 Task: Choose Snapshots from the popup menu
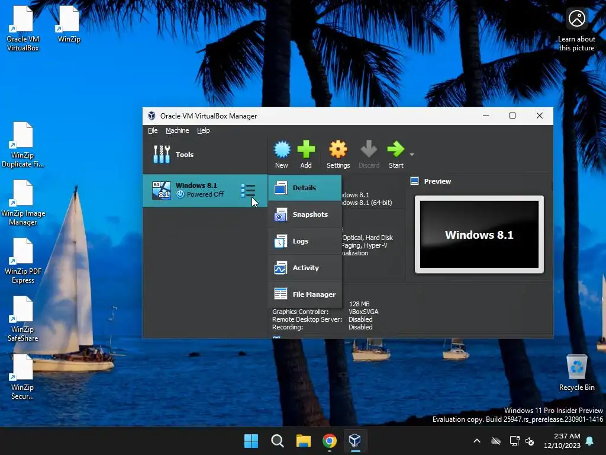click(305, 214)
